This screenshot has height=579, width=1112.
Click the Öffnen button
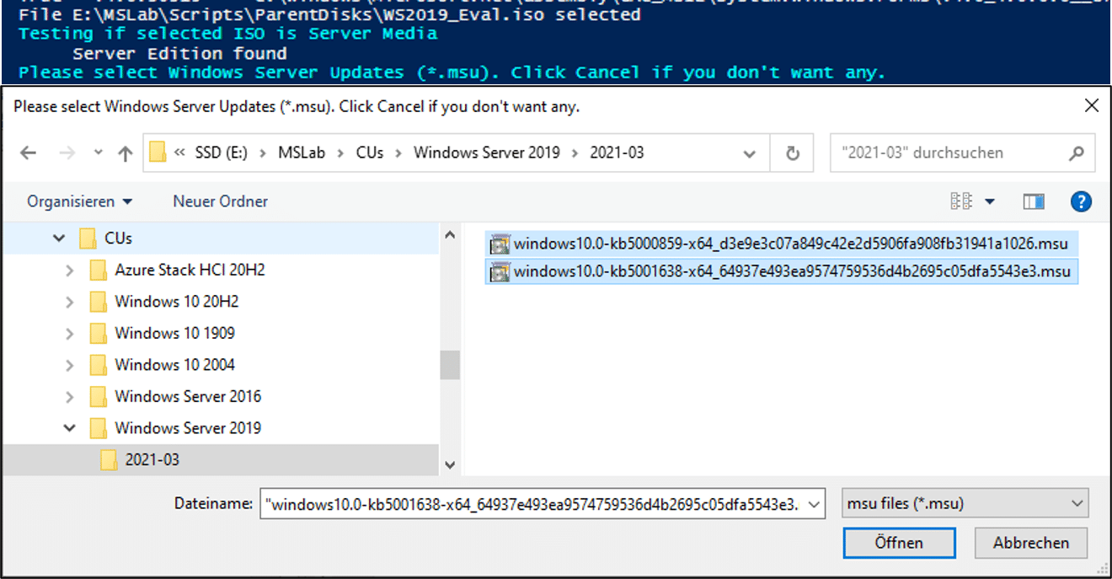tap(899, 543)
